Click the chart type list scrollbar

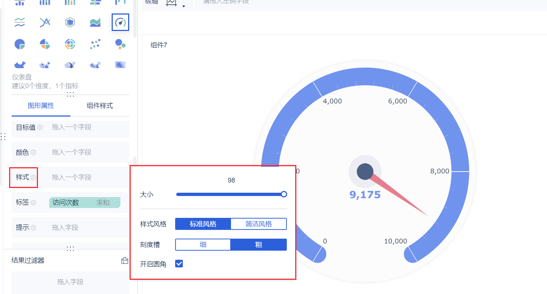(x=135, y=18)
